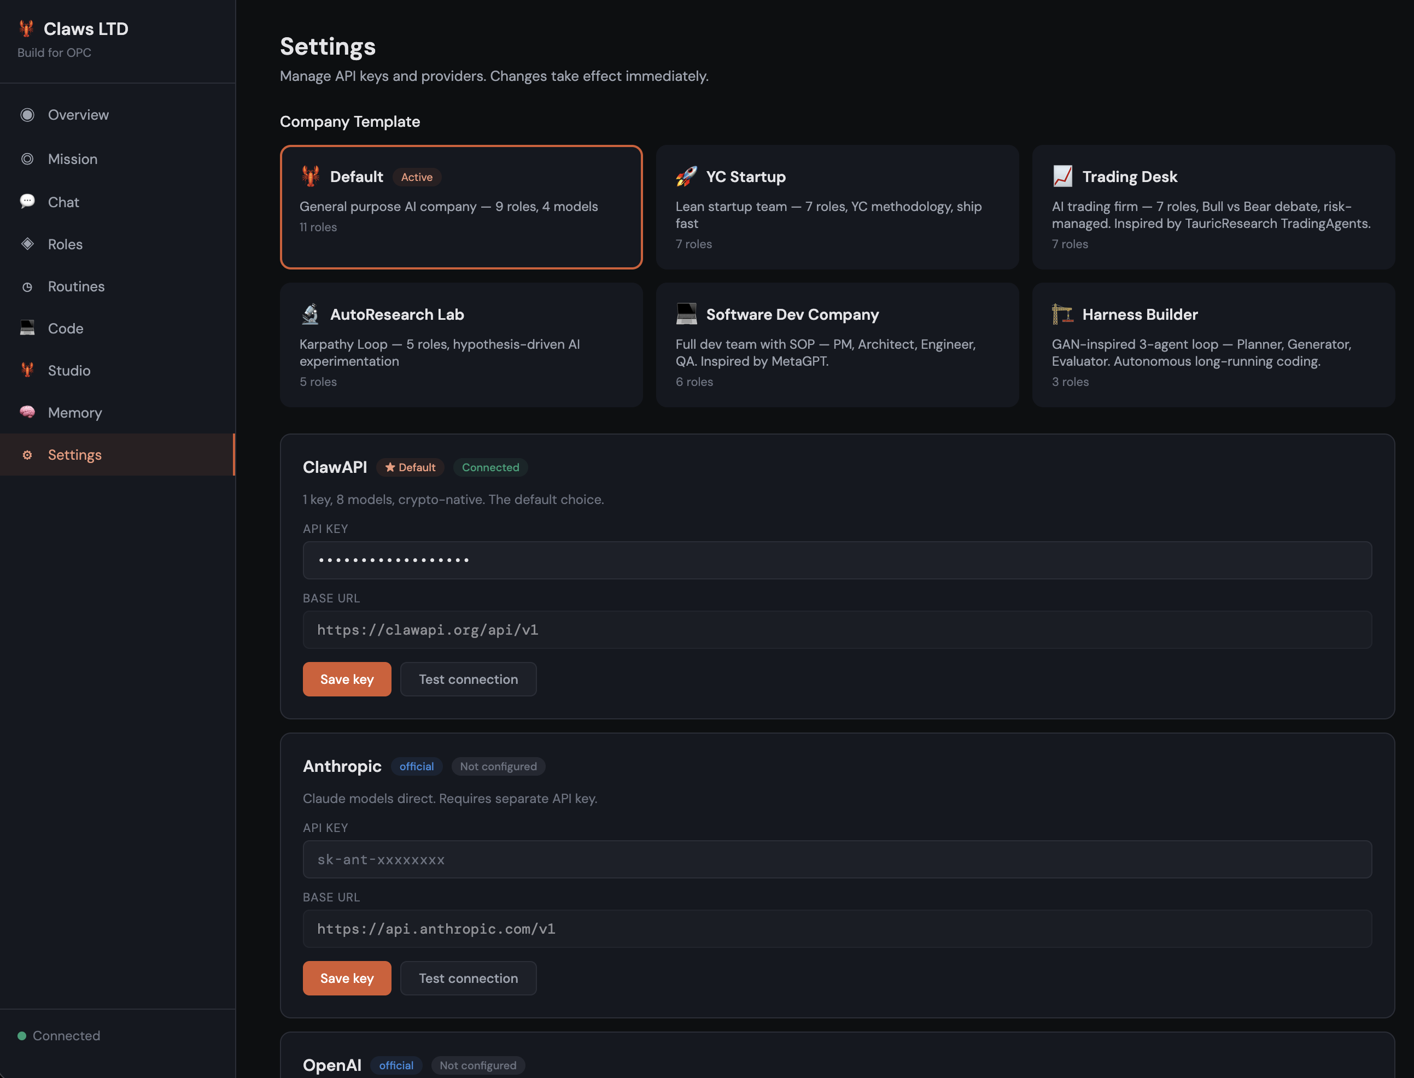1414x1078 pixels.
Task: Click the OpenAI provider heading
Action: tap(332, 1066)
